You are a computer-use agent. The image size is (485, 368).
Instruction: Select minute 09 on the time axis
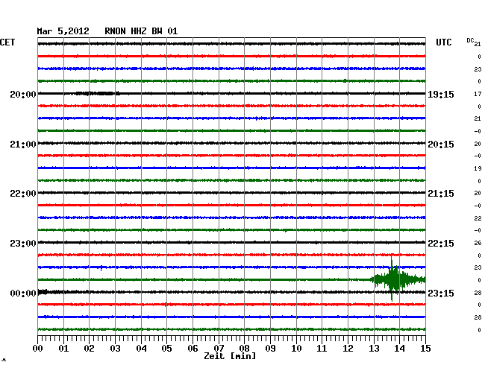(x=270, y=348)
